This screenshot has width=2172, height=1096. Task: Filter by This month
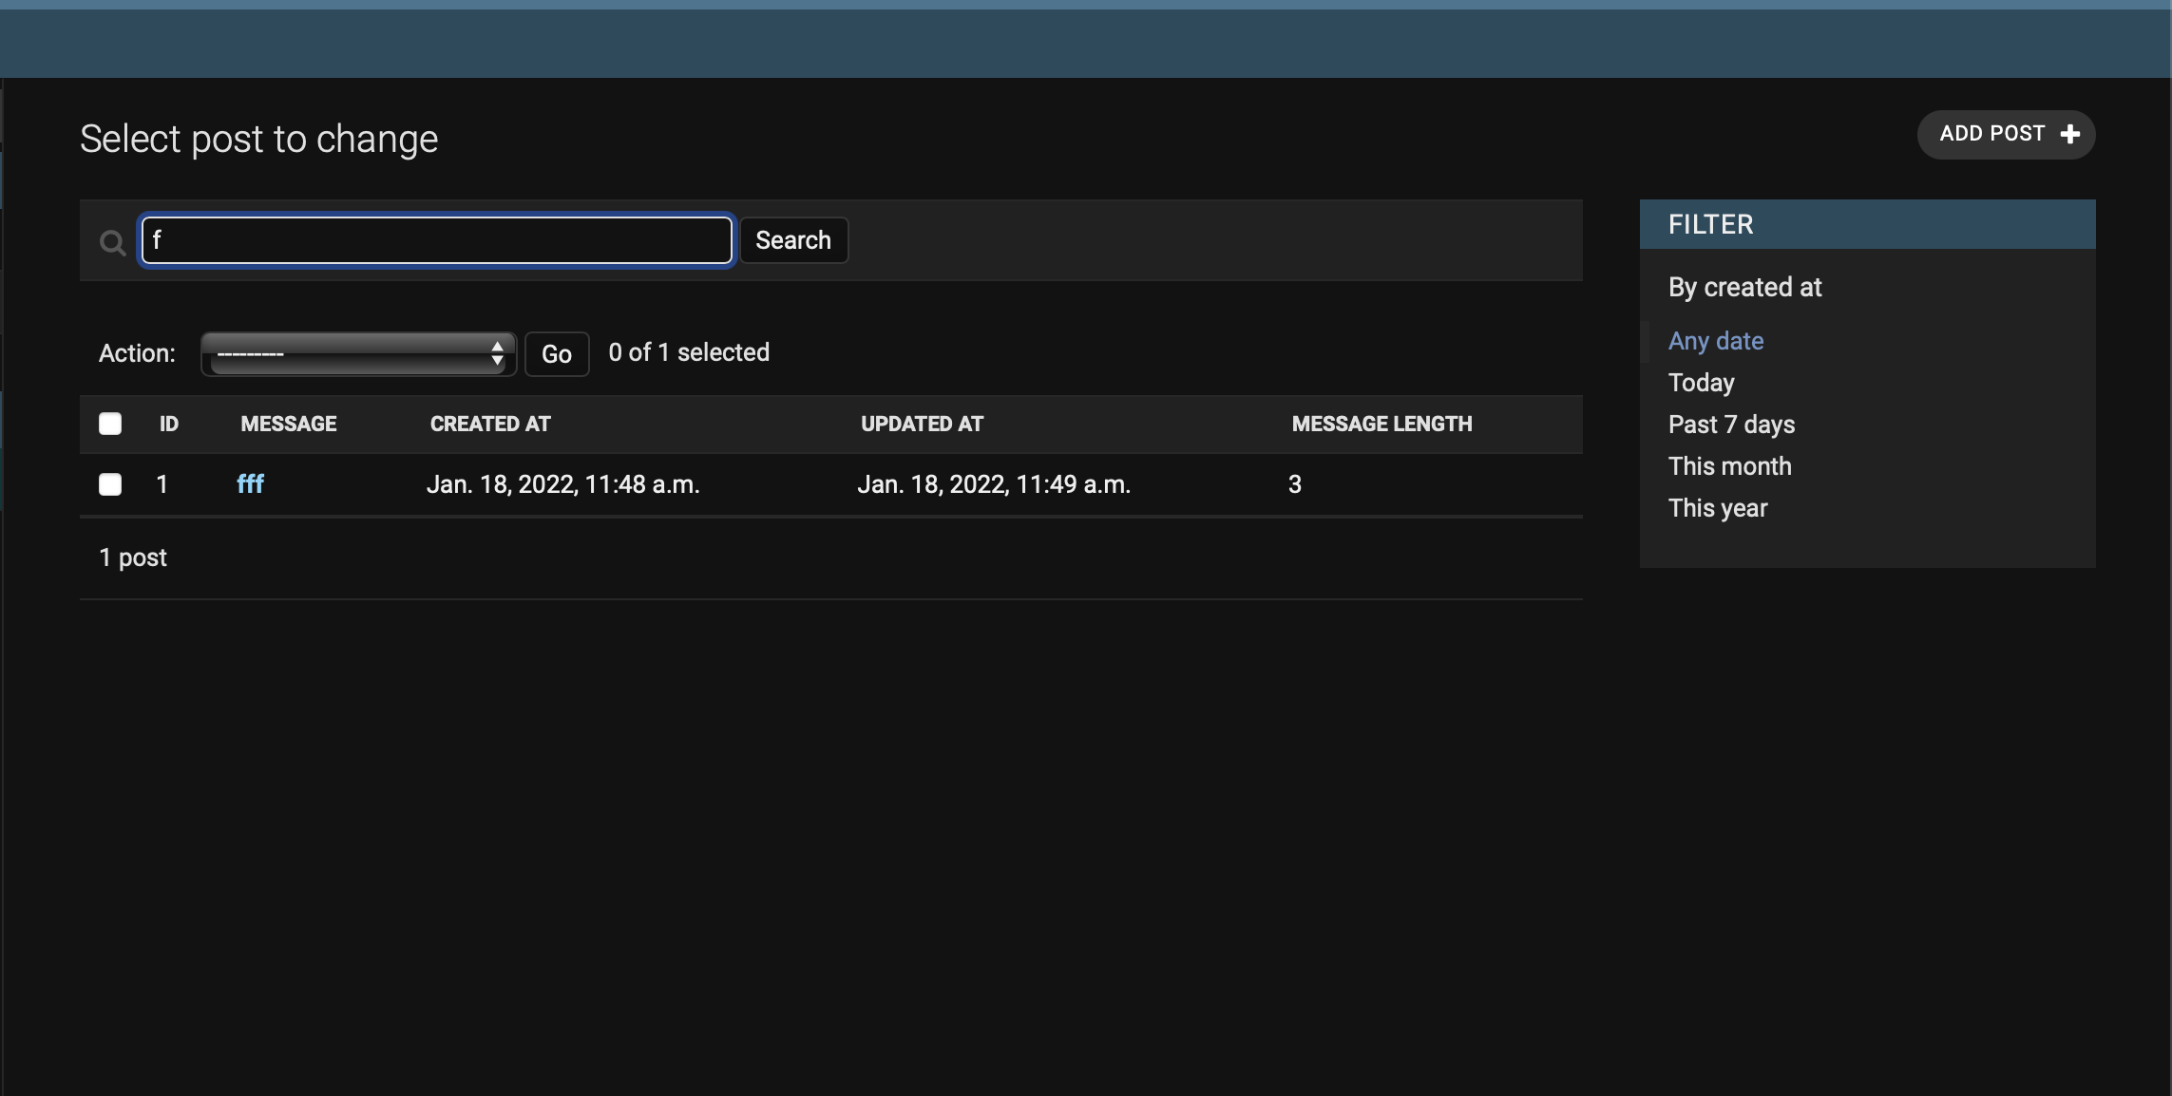(x=1729, y=466)
